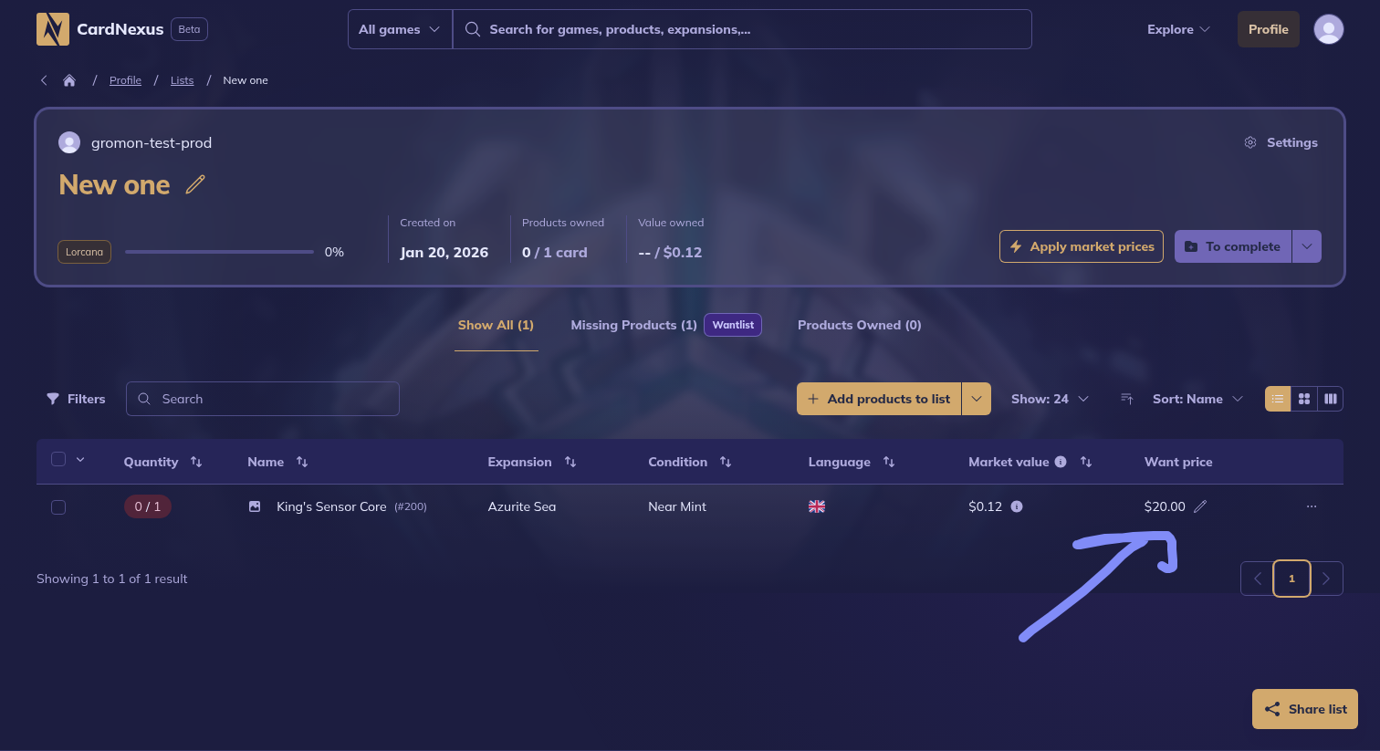Click the Share list button
This screenshot has height=751, width=1380.
coord(1305,709)
